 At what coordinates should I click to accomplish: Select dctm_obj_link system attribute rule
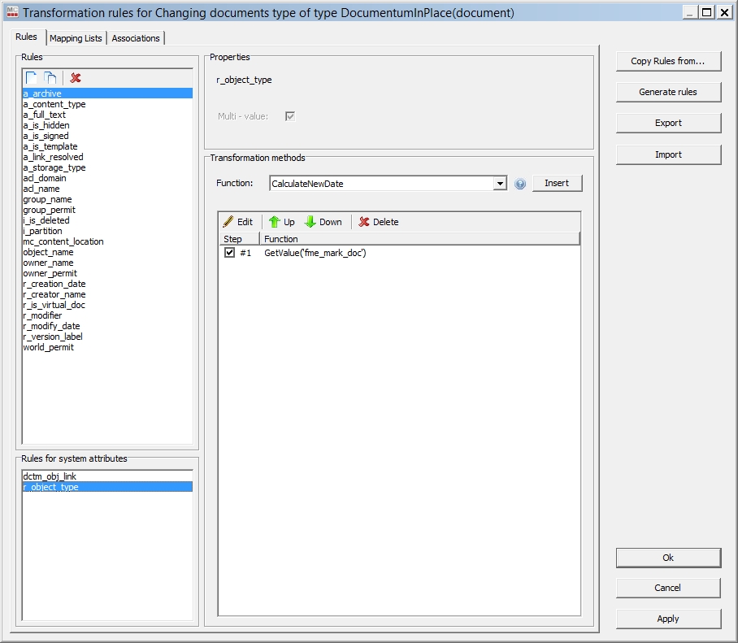(x=50, y=476)
